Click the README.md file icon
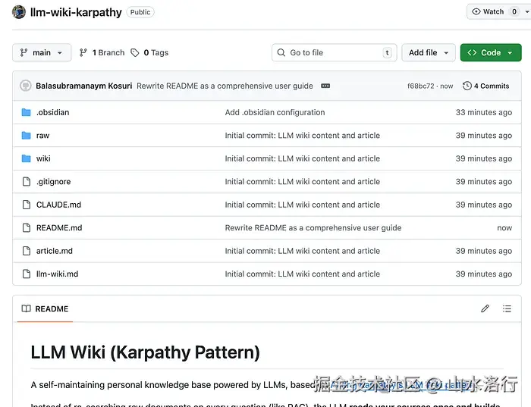The width and height of the screenshot is (531, 407). pyautogui.click(x=27, y=227)
